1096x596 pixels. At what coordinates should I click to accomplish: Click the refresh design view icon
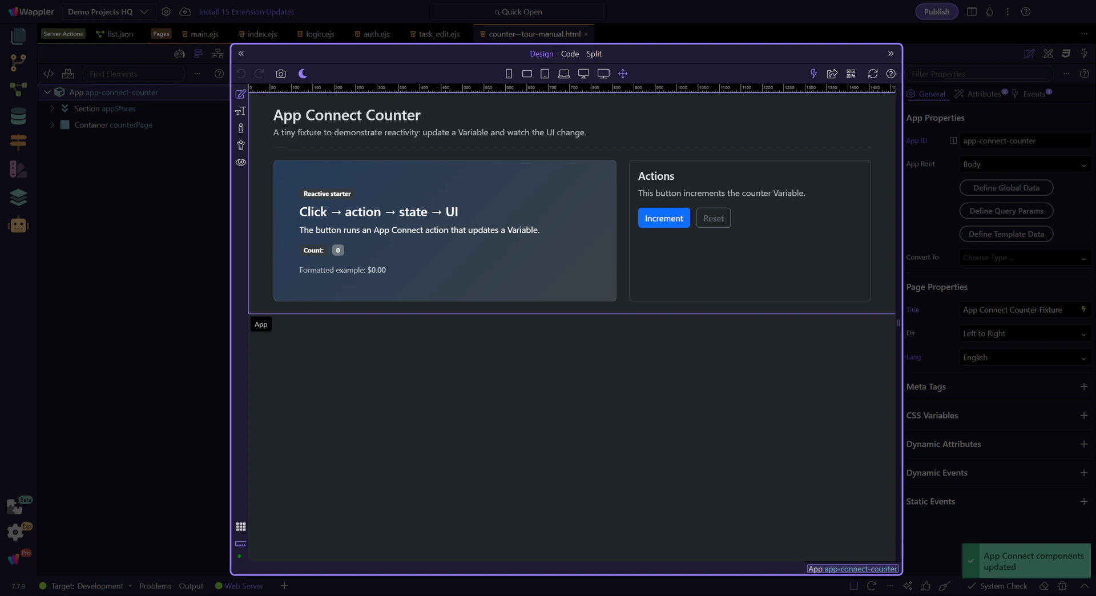point(872,74)
